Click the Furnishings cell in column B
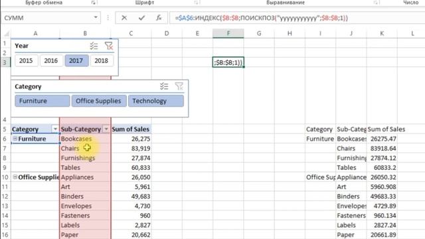Image resolution: width=425 pixels, height=239 pixels. coord(85,158)
